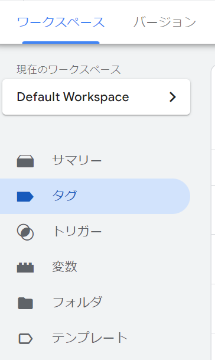The height and width of the screenshot is (360, 215).
Task: Navigate to フォルダ text entry
Action: 77,302
